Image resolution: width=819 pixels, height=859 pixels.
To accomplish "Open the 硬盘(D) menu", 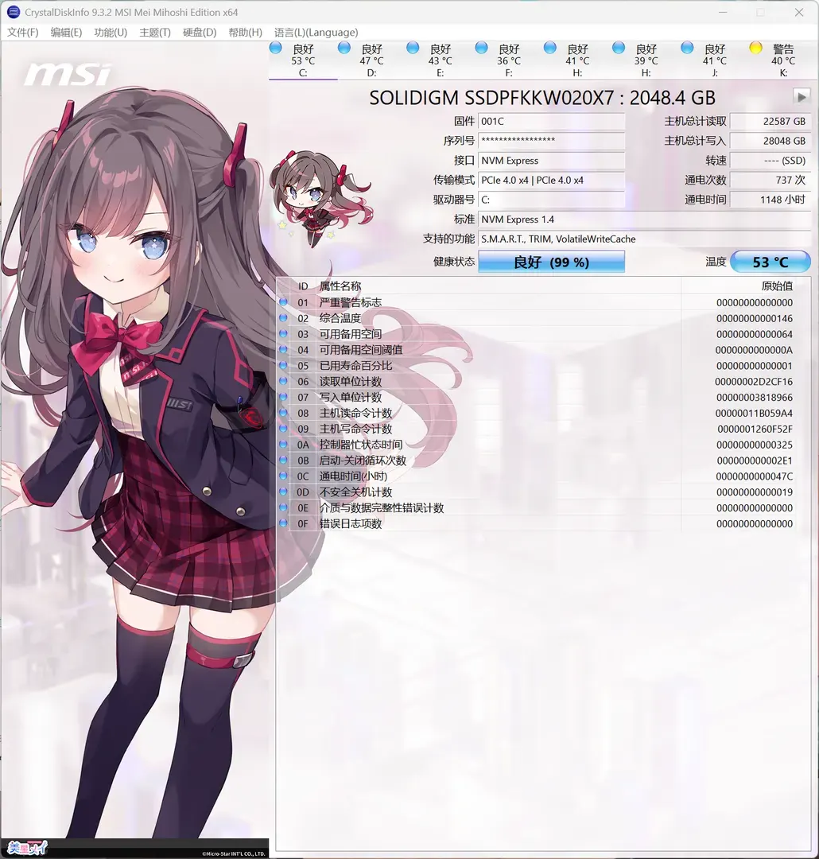I will click(x=200, y=33).
